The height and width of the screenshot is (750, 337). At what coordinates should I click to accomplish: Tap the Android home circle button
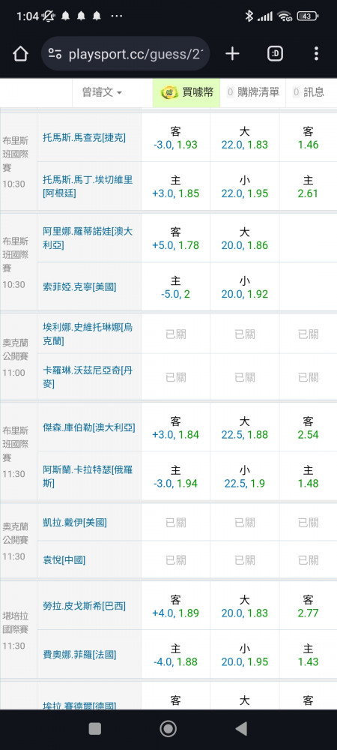(x=168, y=728)
